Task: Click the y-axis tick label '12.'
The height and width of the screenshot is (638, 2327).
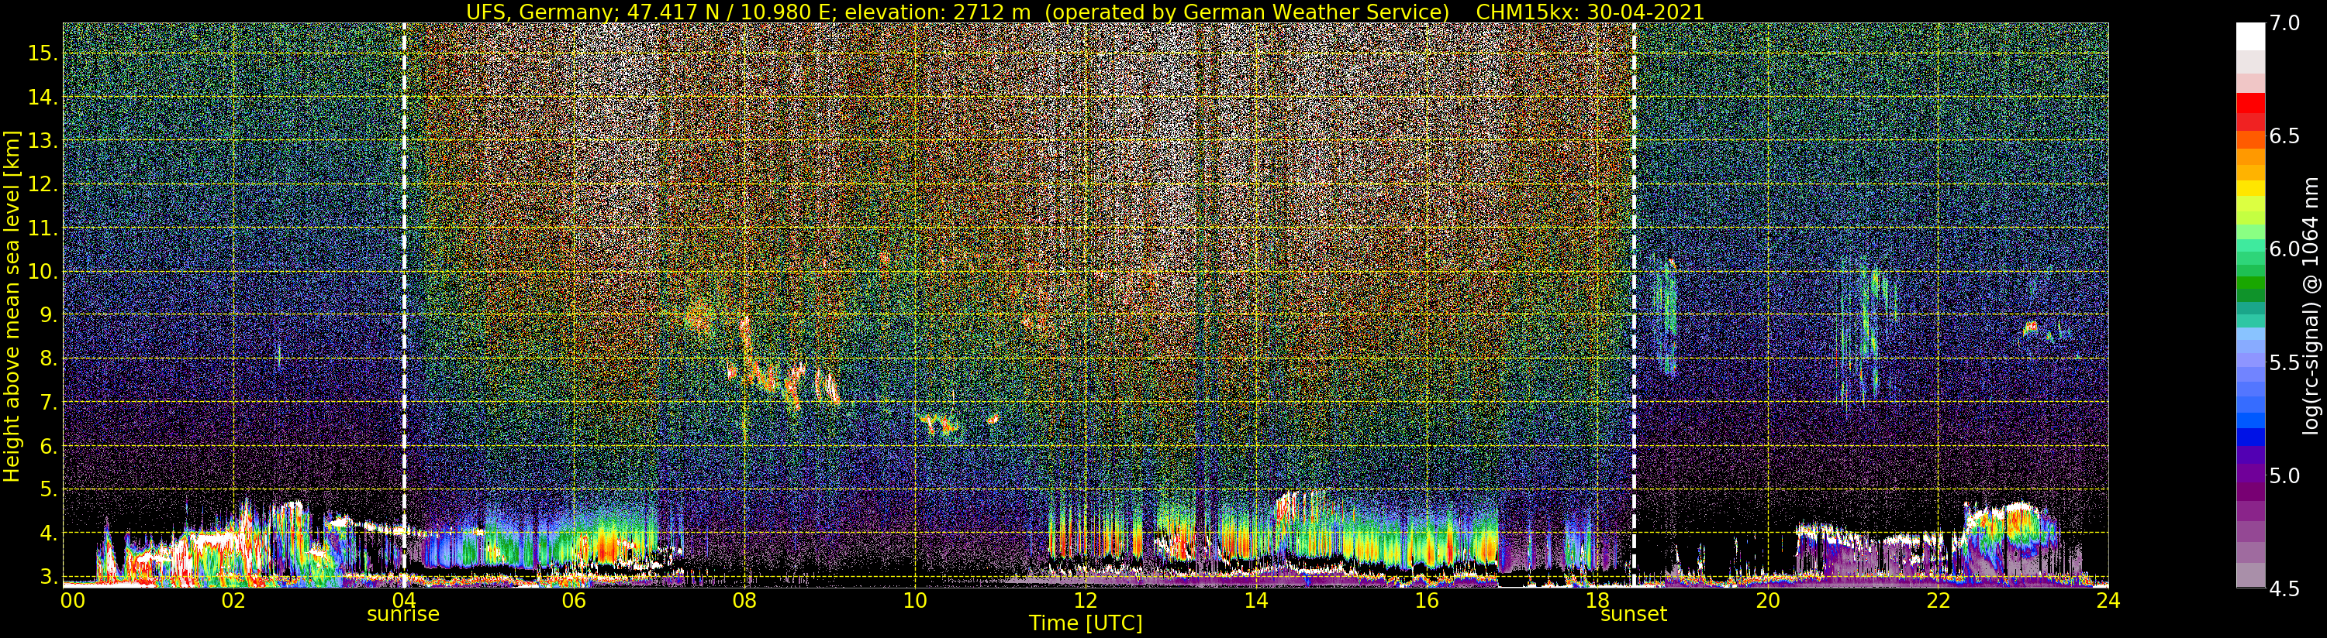Action: pyautogui.click(x=43, y=184)
